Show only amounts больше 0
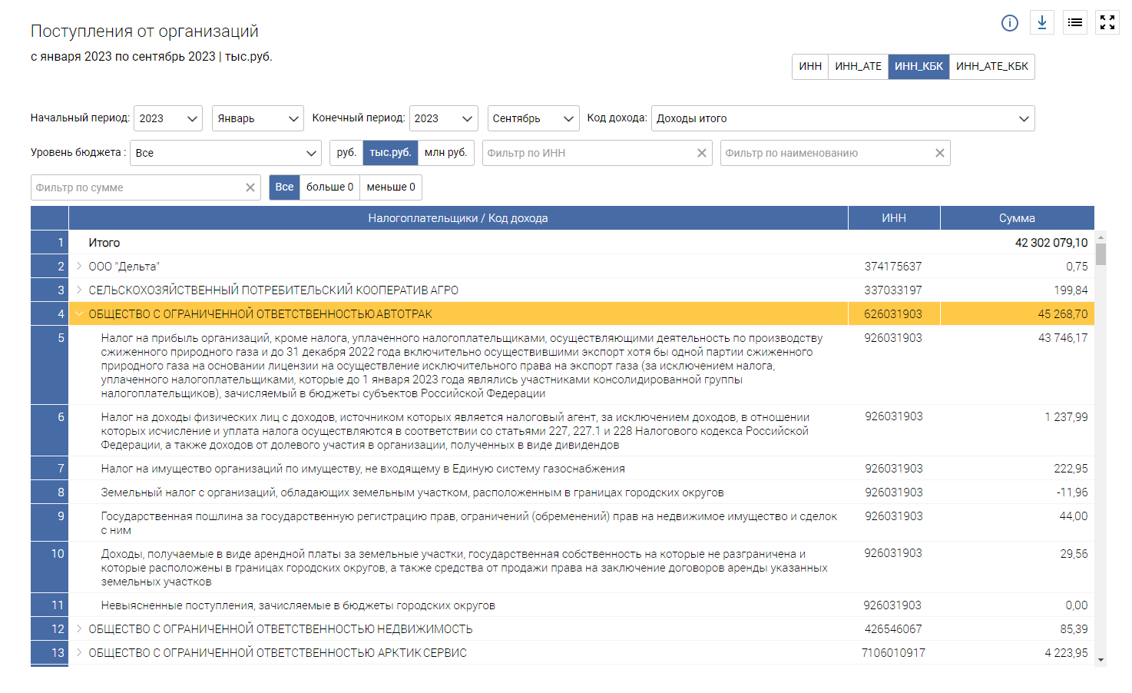The image size is (1132, 693). tap(329, 187)
